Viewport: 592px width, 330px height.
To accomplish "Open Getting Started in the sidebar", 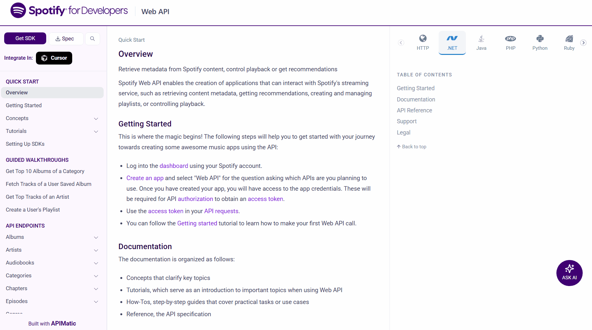I will pyautogui.click(x=24, y=105).
